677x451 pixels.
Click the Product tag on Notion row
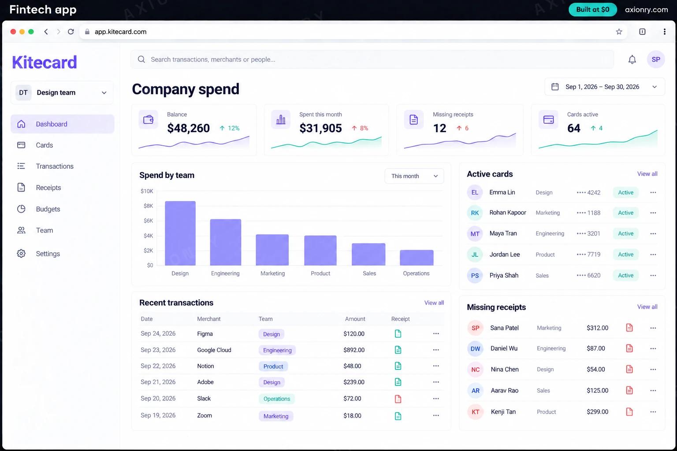[273, 366]
